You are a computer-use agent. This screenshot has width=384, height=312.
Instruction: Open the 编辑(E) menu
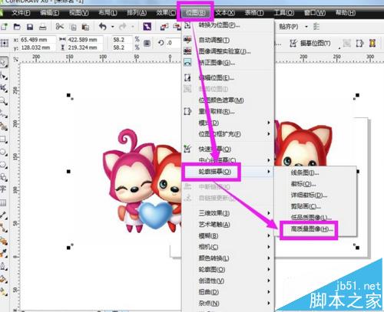coord(50,12)
